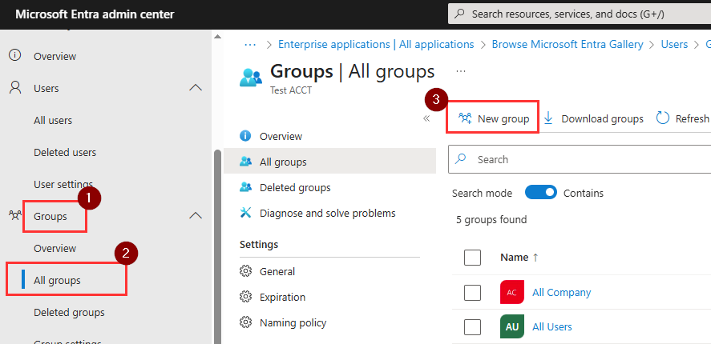Open Naming policy settings

[293, 322]
